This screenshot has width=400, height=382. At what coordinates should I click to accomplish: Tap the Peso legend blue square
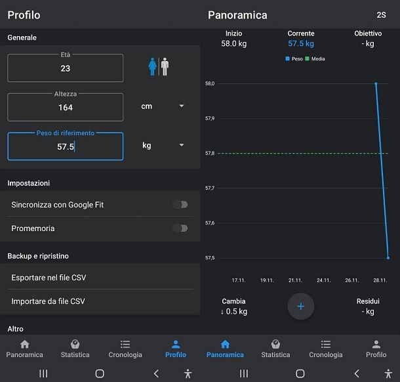pos(287,58)
